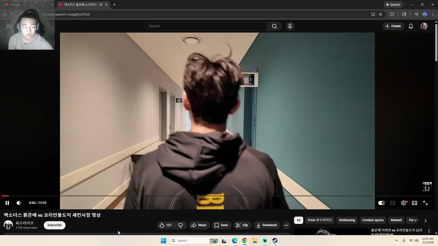Show more filter chips with right arrow
Viewport: 438px width, 246px height.
pos(425,220)
